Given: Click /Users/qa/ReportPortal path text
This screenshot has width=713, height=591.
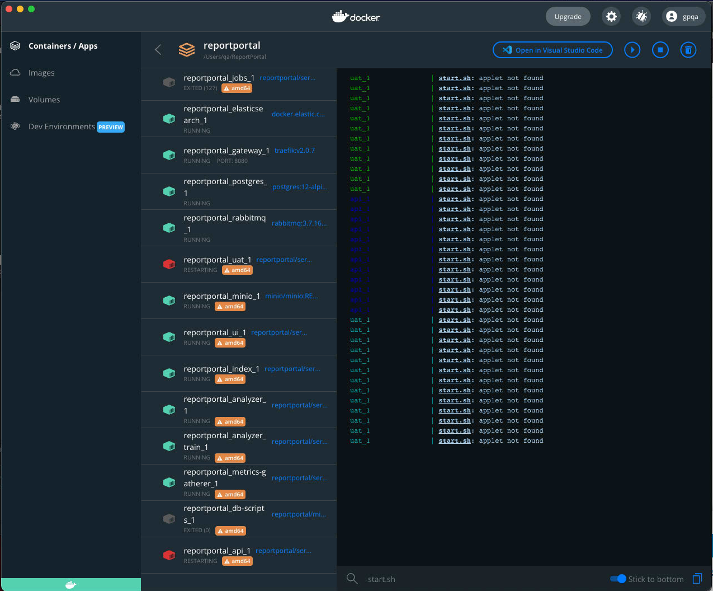Looking at the screenshot, I should click(235, 57).
